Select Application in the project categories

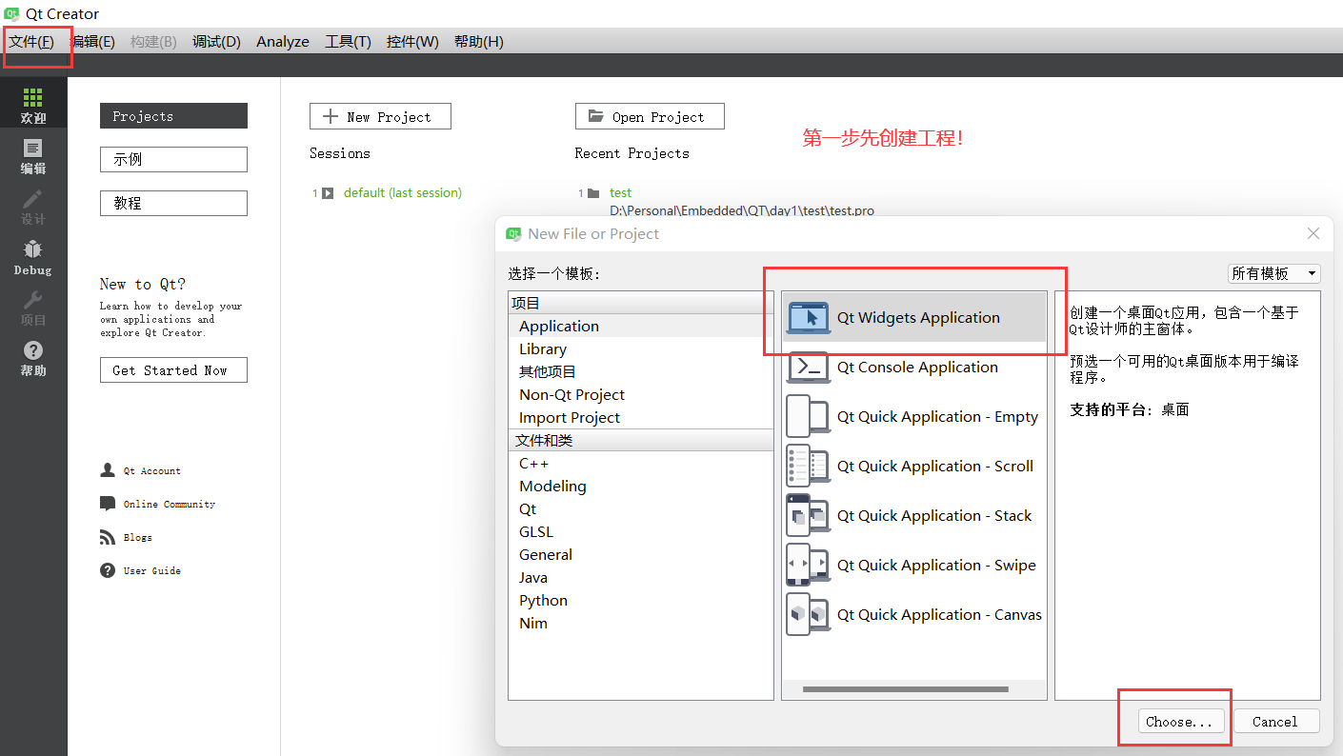pyautogui.click(x=641, y=327)
